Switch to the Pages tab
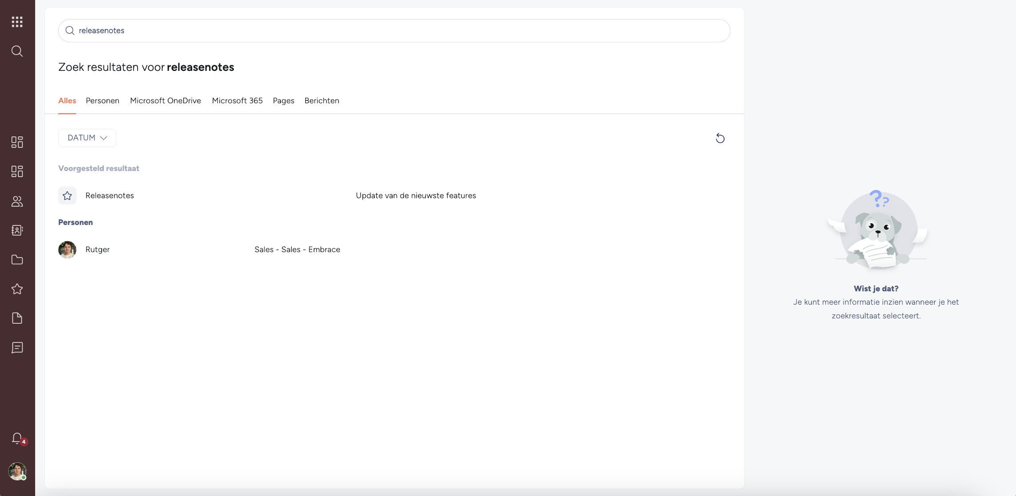Screen dimensions: 1016x496 (284, 101)
